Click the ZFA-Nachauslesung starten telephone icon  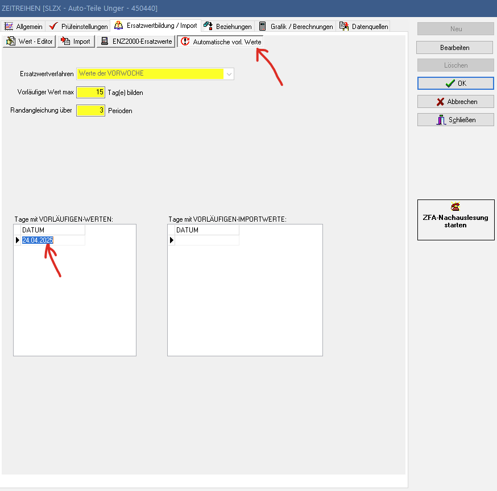[455, 207]
